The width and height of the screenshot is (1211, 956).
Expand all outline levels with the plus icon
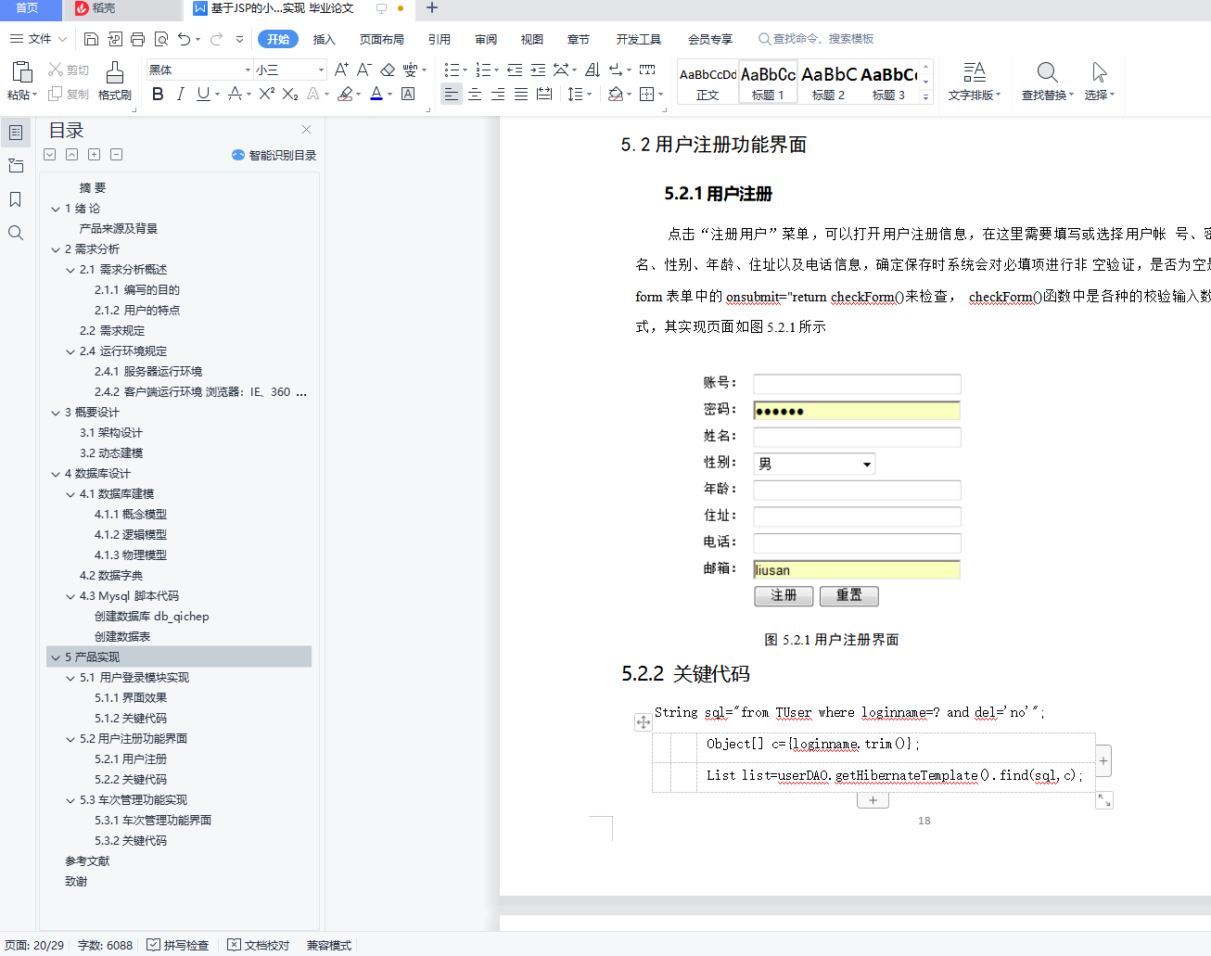pyautogui.click(x=94, y=155)
